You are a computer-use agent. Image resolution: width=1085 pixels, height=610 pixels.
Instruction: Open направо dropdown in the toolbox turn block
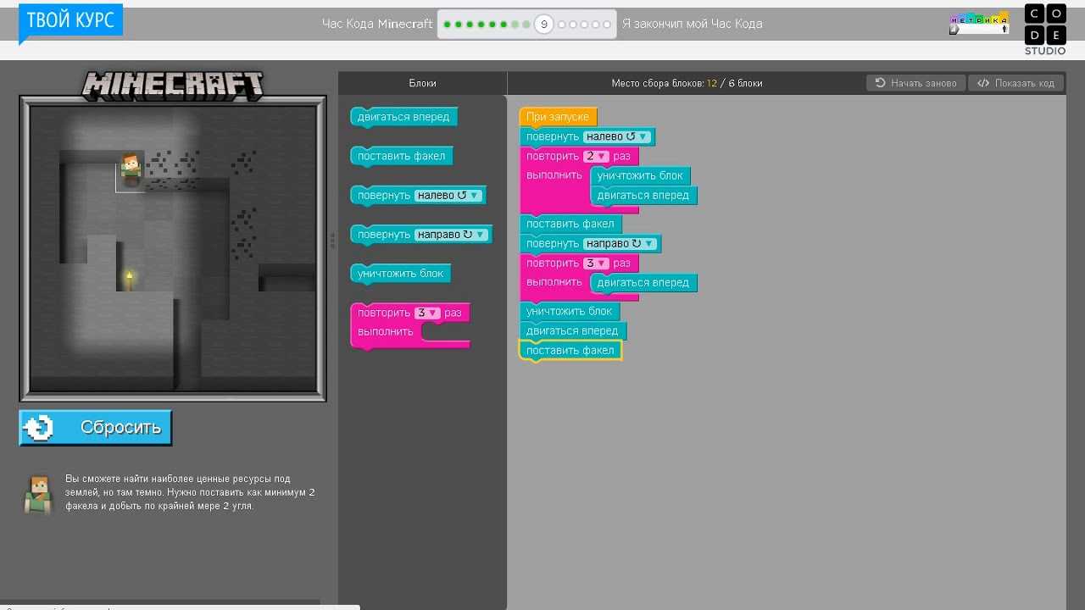452,235
